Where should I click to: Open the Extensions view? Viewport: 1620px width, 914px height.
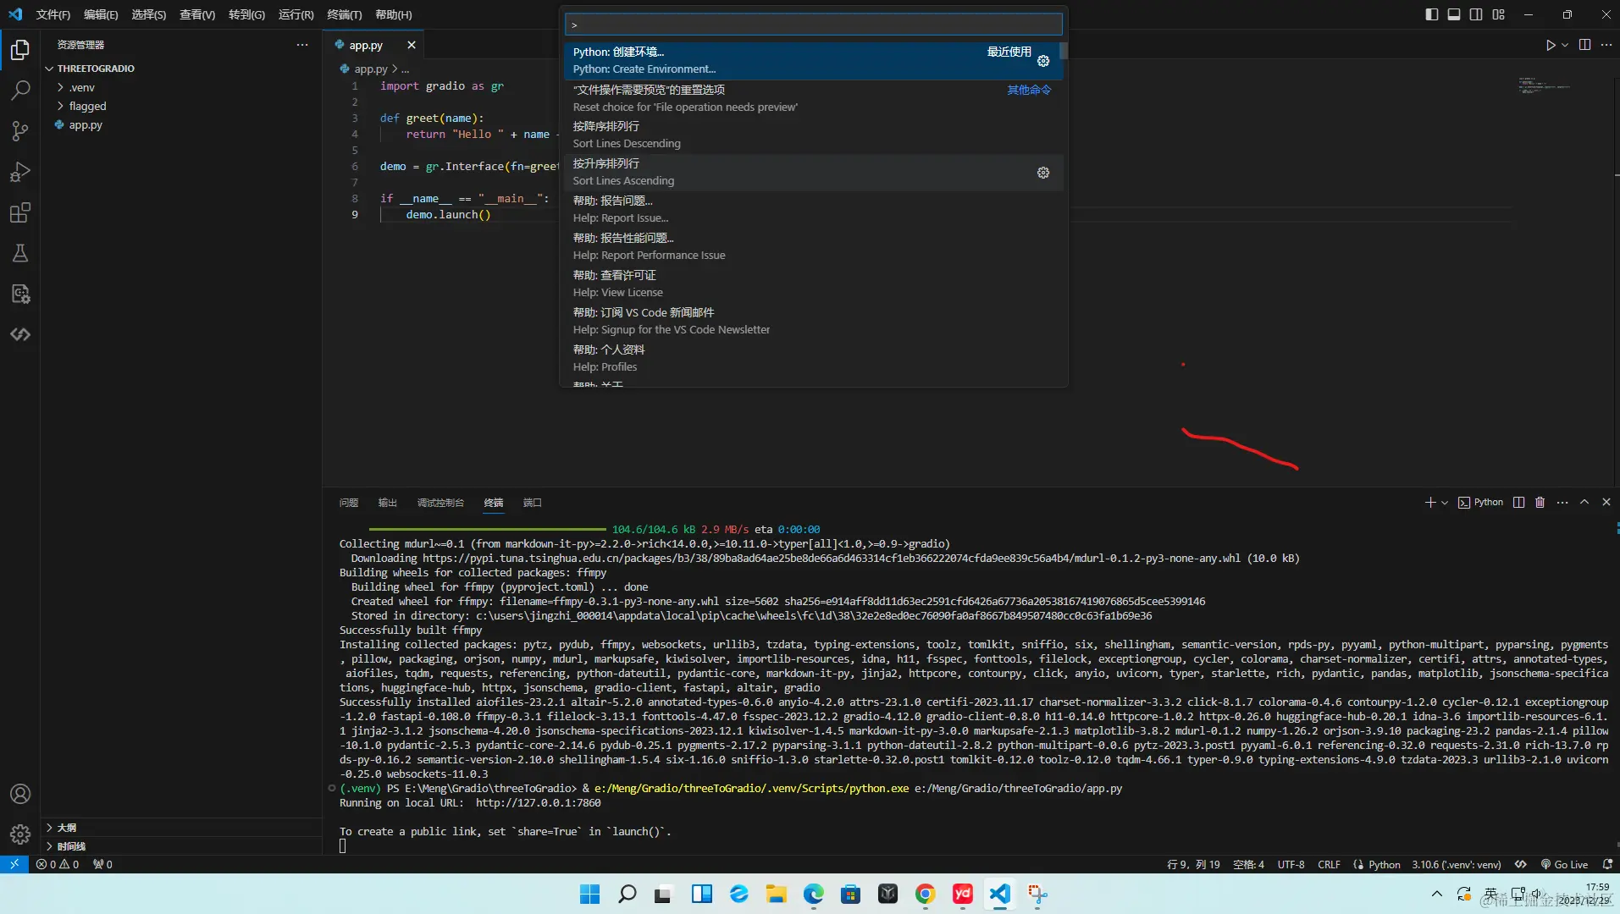coord(19,212)
